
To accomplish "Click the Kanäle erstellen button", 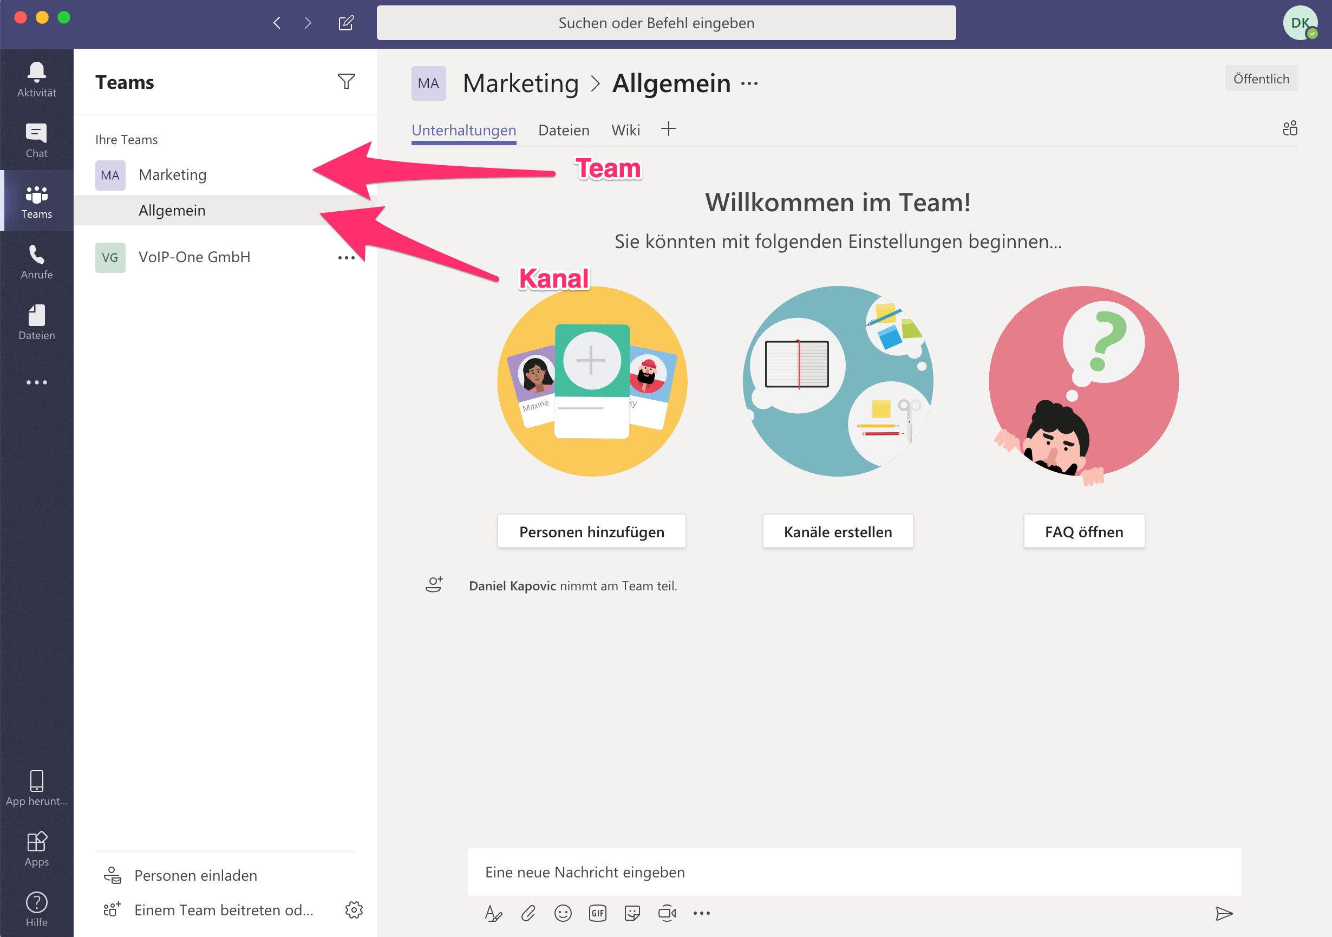I will point(837,531).
